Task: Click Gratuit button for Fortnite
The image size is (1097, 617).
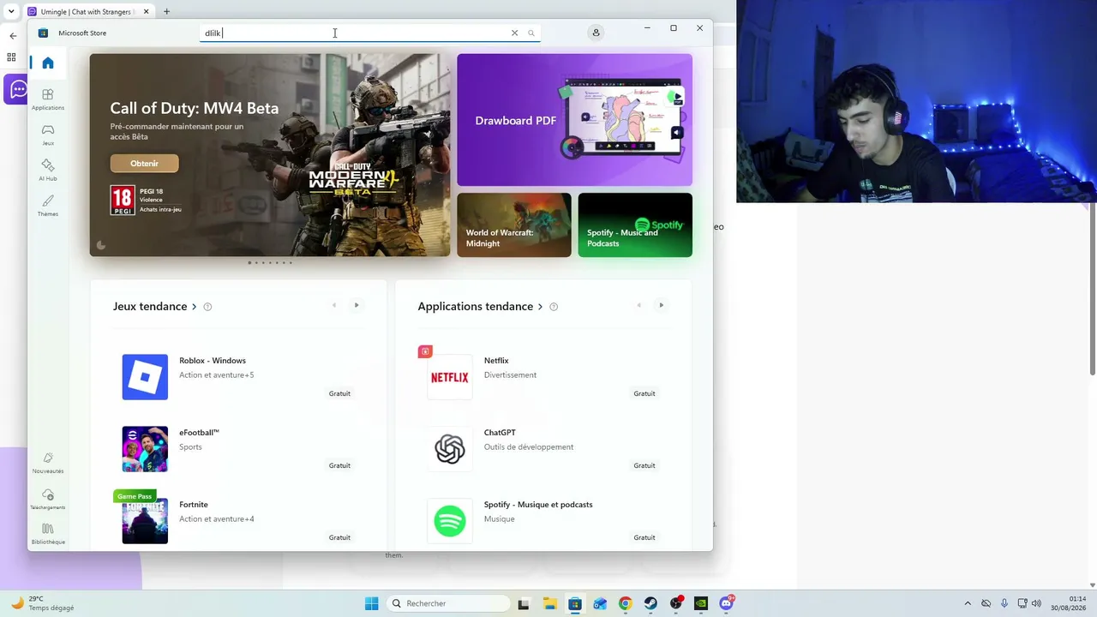Action: coord(339,537)
